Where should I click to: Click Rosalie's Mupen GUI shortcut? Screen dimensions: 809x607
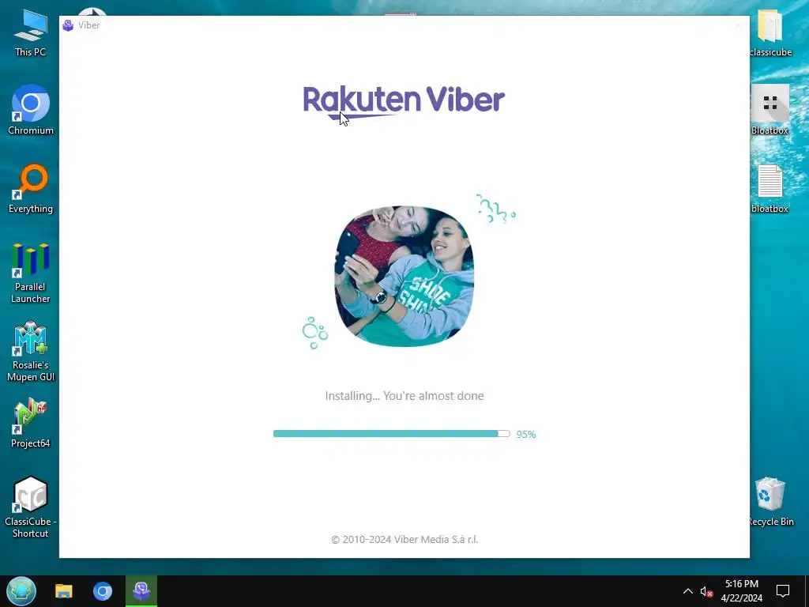31,352
